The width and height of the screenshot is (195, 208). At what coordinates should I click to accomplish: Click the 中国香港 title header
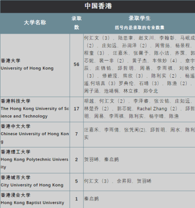(x=98, y=6)
